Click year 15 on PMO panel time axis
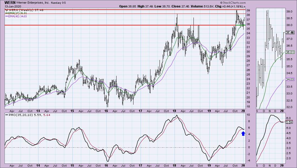297x168 pixels. [x=72, y=165]
